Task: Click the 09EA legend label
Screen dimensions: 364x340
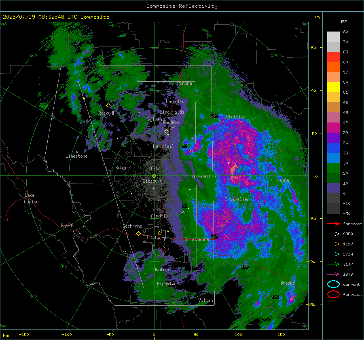Action: 348,234
